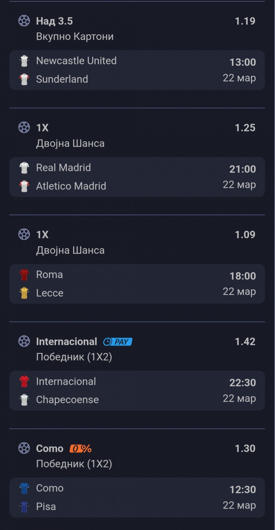Select the 1.42 odds for Internacional

click(x=245, y=341)
